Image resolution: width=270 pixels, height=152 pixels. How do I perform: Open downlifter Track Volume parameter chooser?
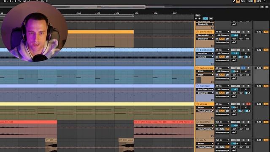tap(205, 129)
